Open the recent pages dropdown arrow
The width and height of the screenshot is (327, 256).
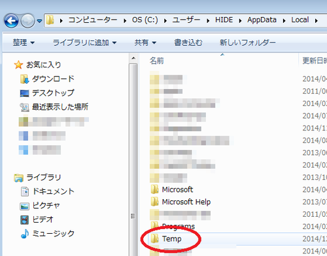click(x=39, y=21)
